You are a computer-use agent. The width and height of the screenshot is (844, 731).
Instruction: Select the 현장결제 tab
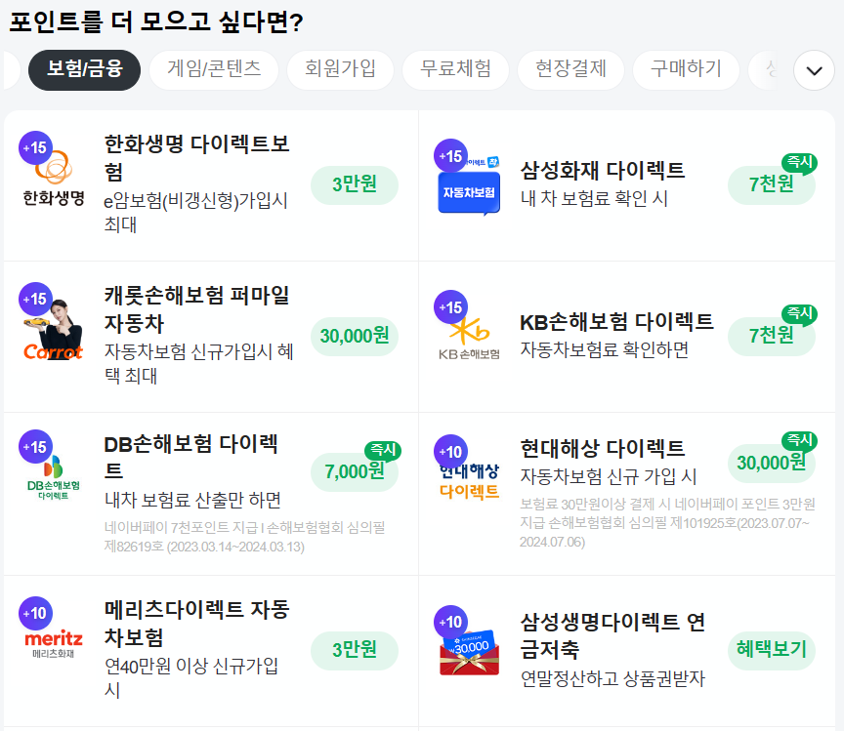pyautogui.click(x=570, y=70)
